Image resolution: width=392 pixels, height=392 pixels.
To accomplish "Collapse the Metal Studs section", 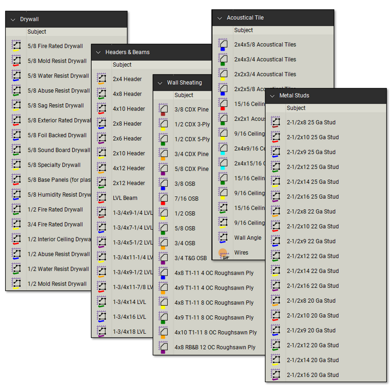I will [272, 96].
